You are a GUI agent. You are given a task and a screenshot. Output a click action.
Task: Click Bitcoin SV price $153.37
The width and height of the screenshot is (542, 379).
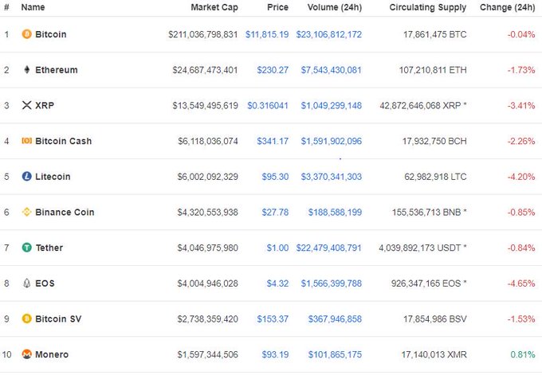click(273, 318)
